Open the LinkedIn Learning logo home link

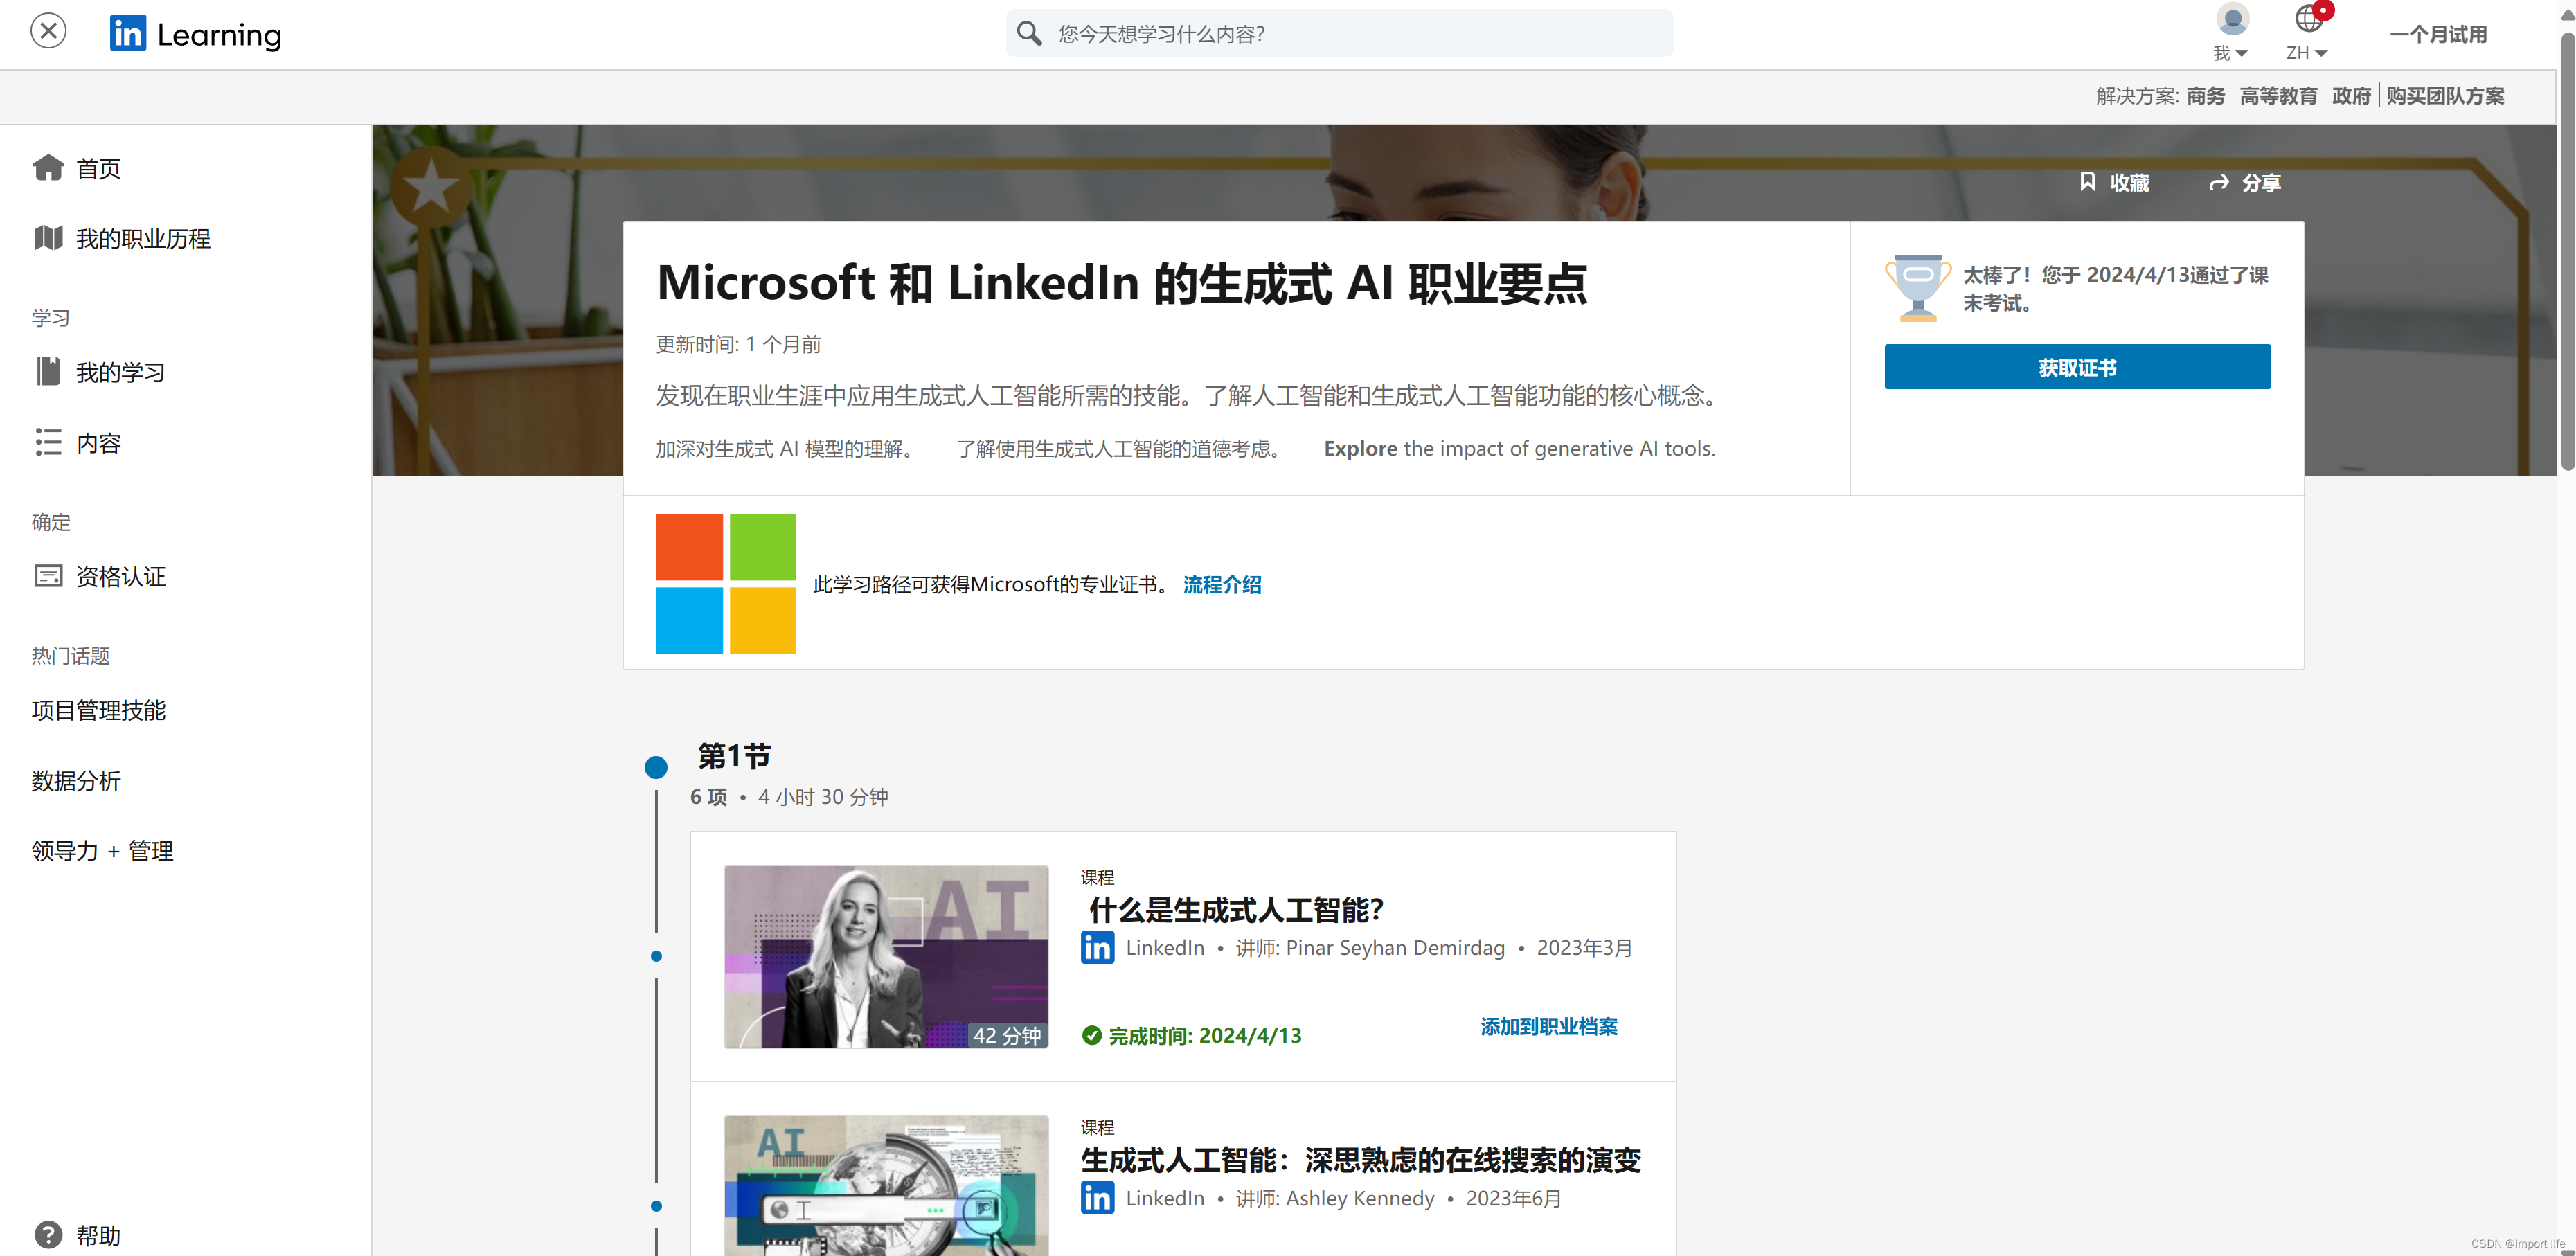click(x=196, y=34)
